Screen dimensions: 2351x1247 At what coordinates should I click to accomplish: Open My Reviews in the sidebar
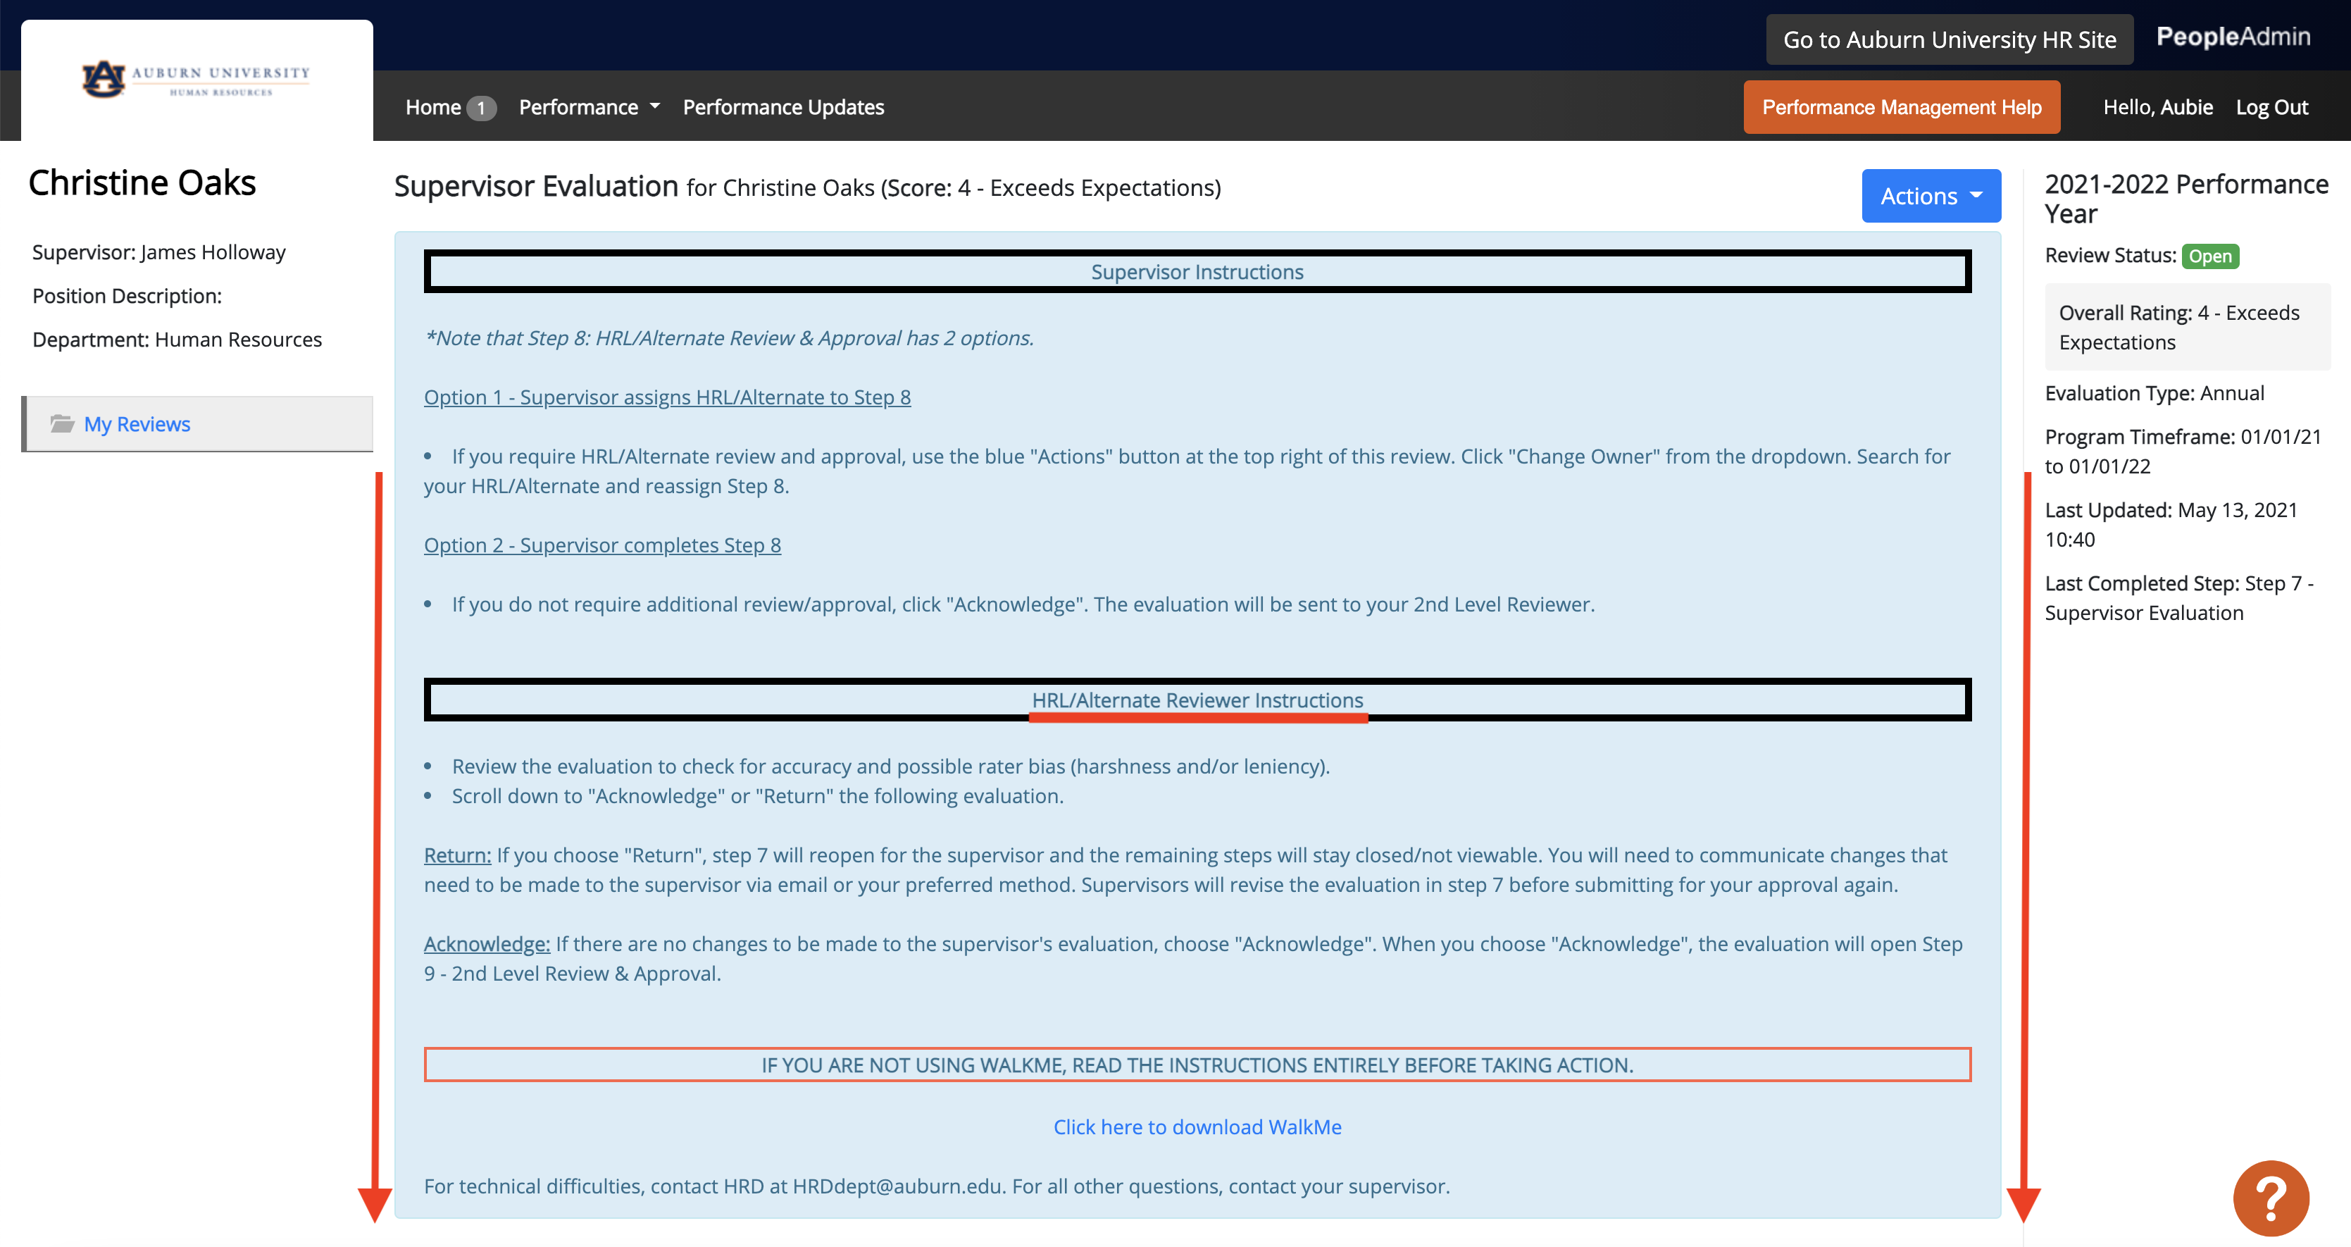point(137,423)
